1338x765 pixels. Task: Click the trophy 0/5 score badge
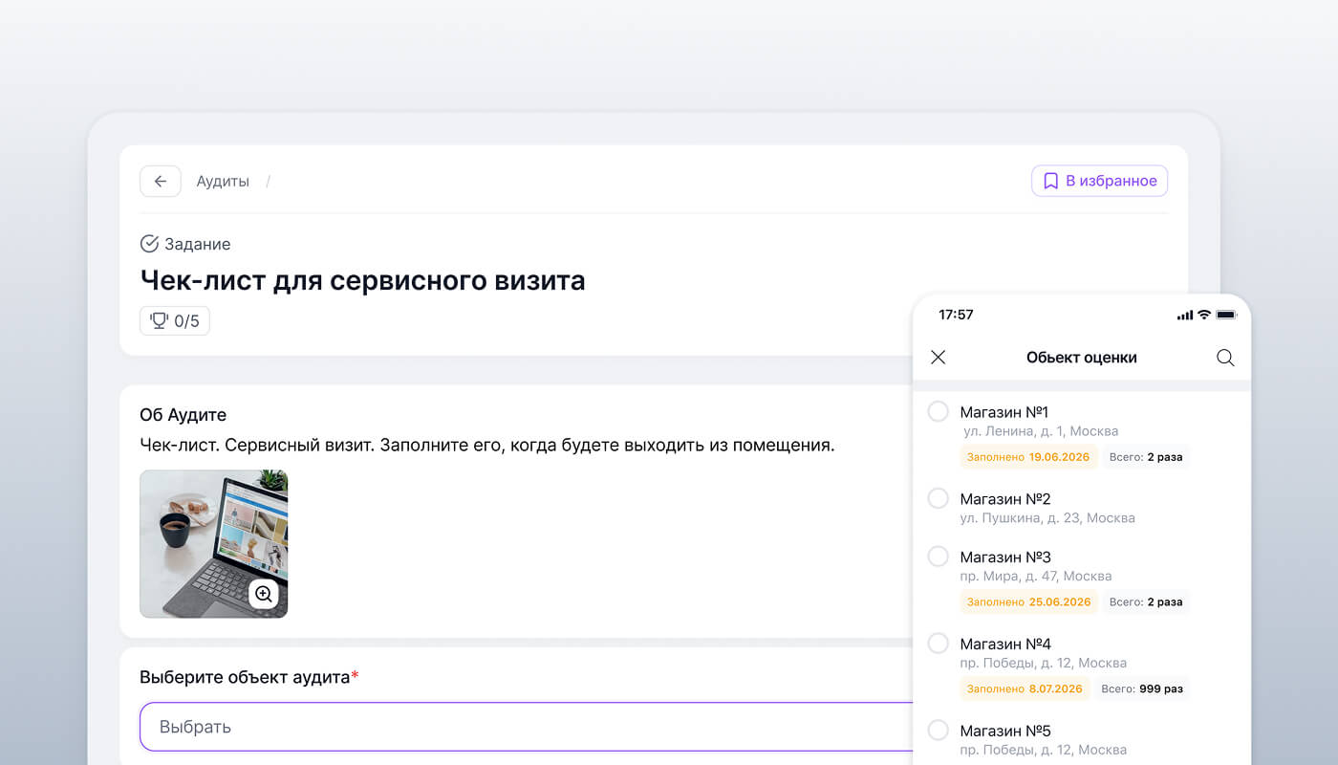tap(175, 321)
